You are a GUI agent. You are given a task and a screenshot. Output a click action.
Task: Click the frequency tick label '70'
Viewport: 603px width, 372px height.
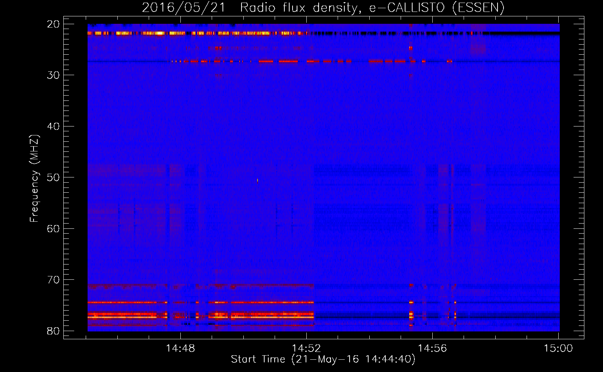pyautogui.click(x=53, y=280)
